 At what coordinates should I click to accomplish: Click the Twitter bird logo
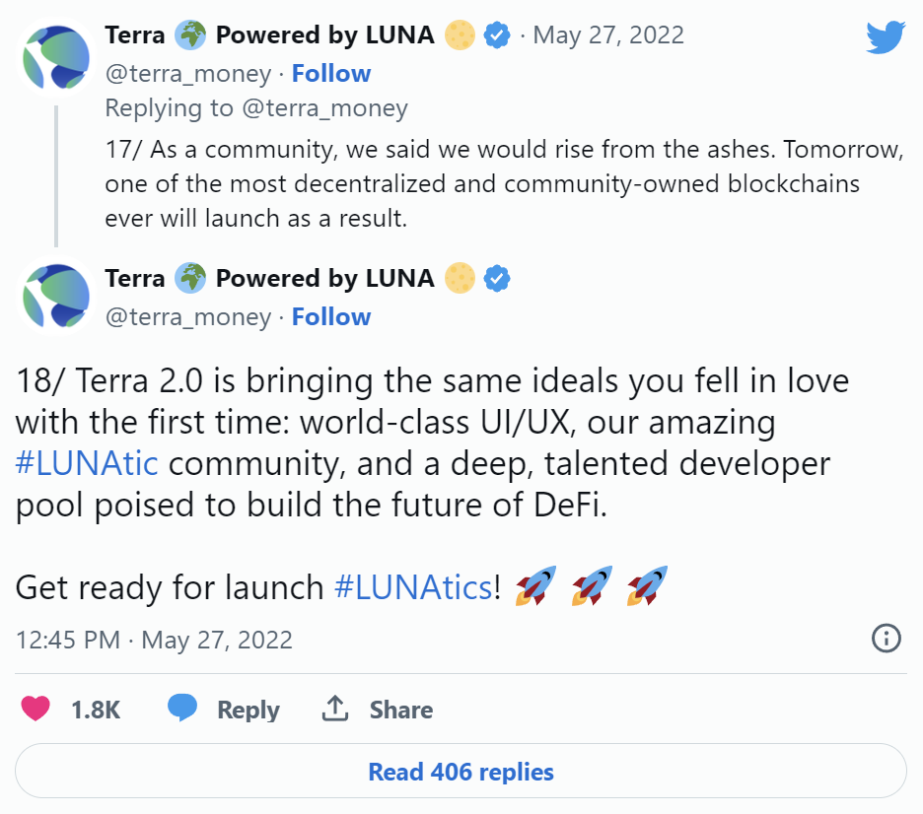click(885, 37)
